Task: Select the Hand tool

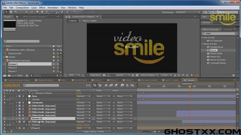Action: (11, 12)
